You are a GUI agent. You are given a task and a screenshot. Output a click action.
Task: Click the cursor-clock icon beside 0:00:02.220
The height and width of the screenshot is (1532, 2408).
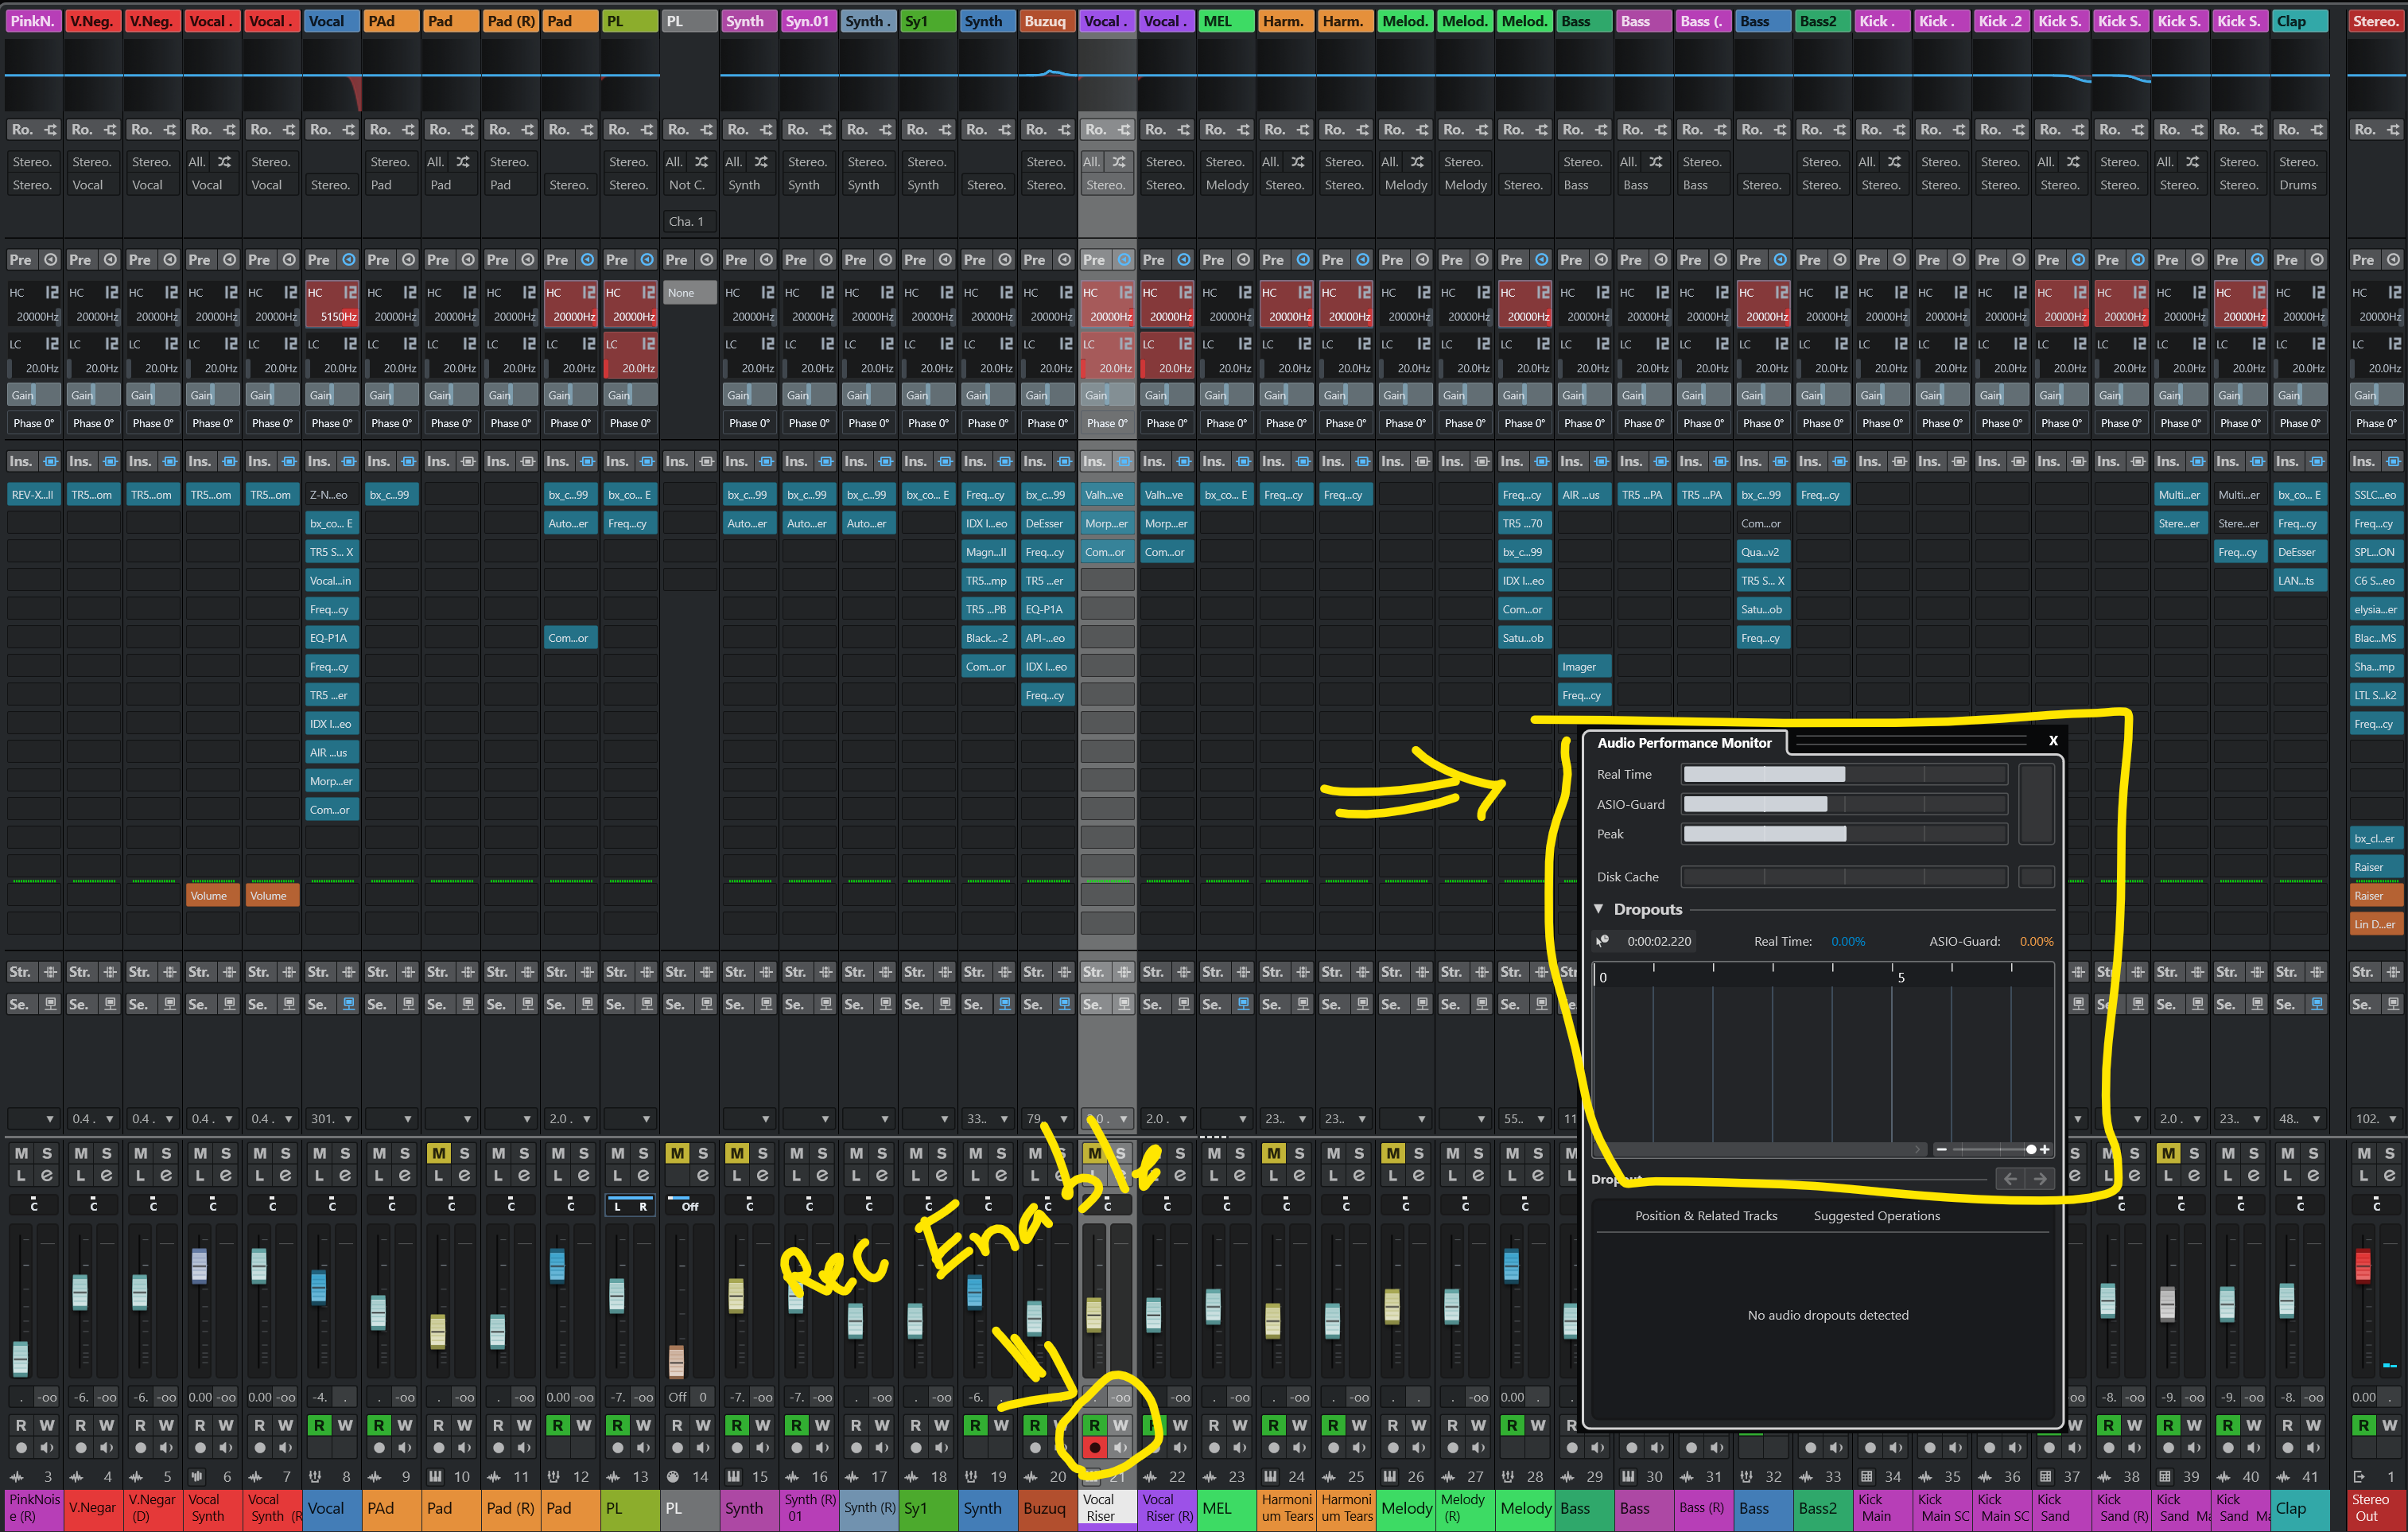coord(1603,941)
